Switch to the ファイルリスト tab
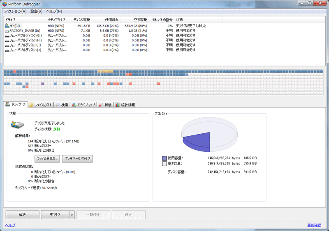The width and height of the screenshot is (329, 231). (41, 105)
